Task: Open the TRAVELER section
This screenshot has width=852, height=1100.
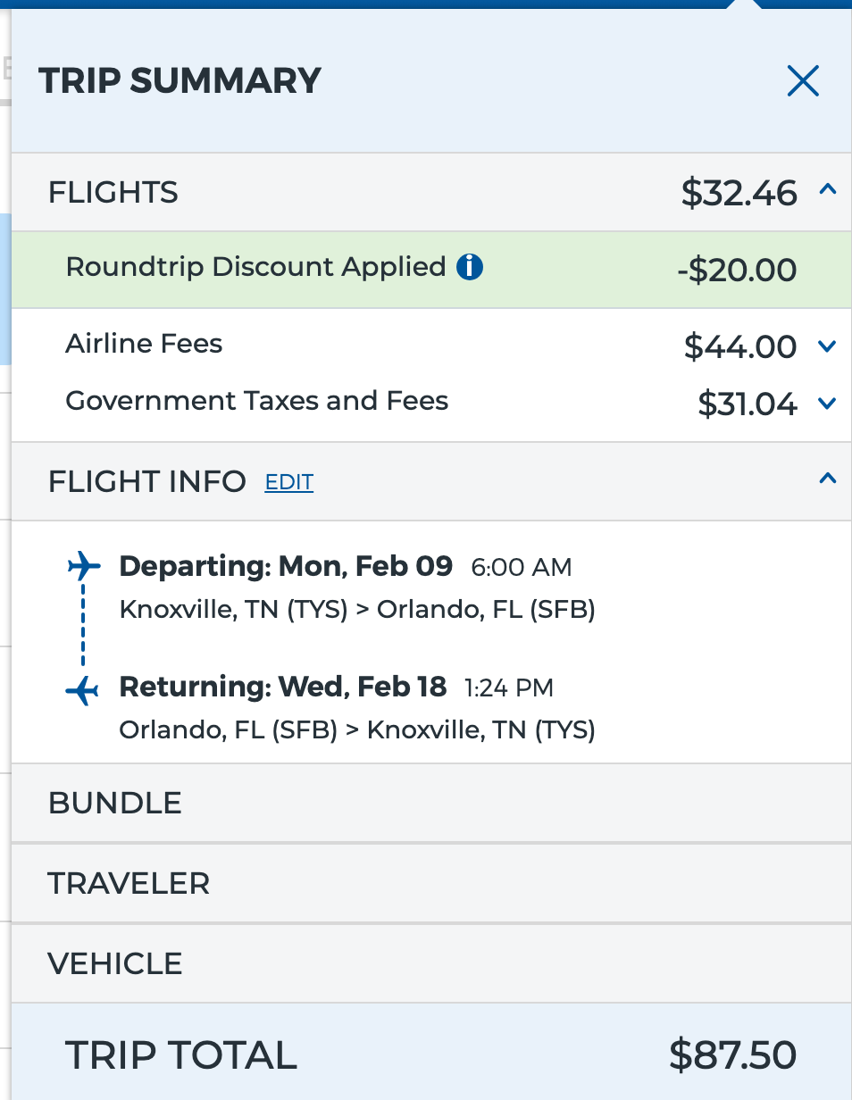Action: pyautogui.click(x=128, y=883)
